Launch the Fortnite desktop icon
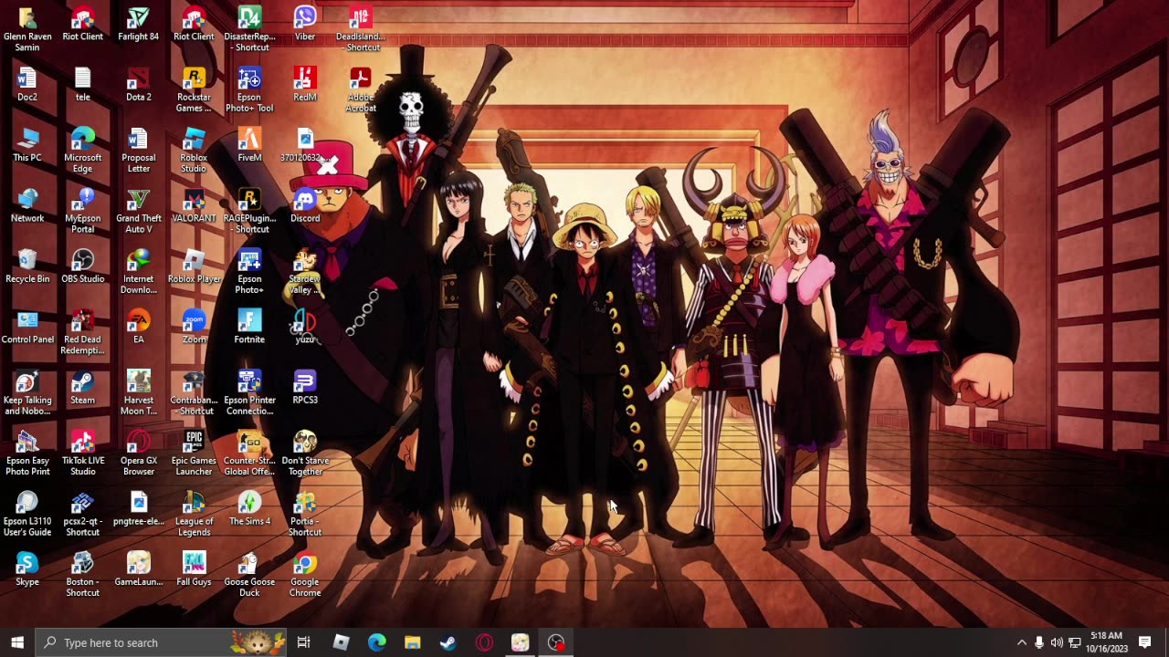This screenshot has height=657, width=1169. click(249, 327)
